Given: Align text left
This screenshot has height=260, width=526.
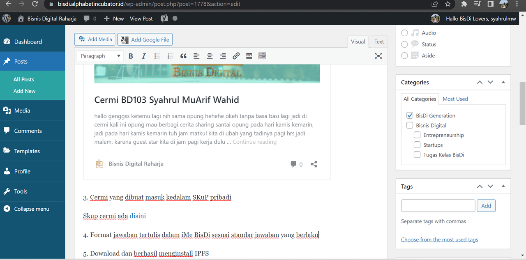Looking at the screenshot, I should pos(196,56).
